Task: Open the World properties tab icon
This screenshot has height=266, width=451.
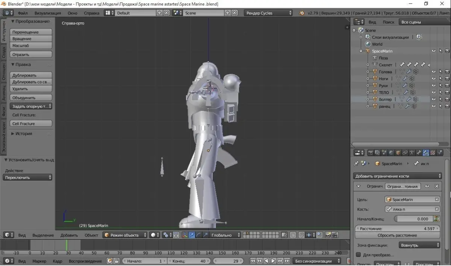Action: pos(391,153)
